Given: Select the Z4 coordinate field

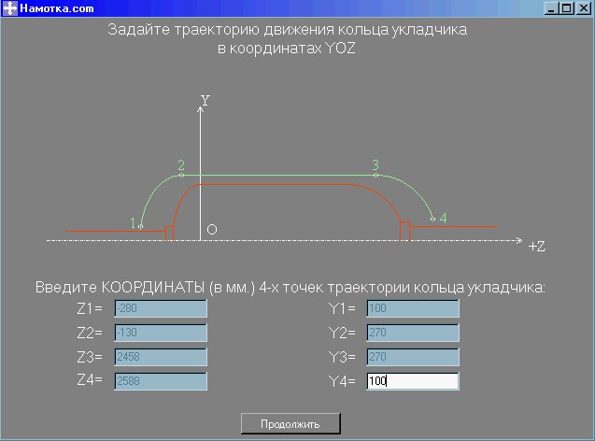Looking at the screenshot, I should pos(161,381).
